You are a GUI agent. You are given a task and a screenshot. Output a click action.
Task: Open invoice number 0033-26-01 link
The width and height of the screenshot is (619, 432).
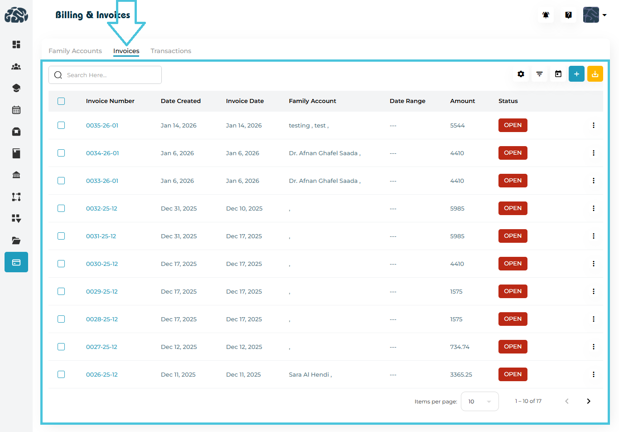[102, 181]
